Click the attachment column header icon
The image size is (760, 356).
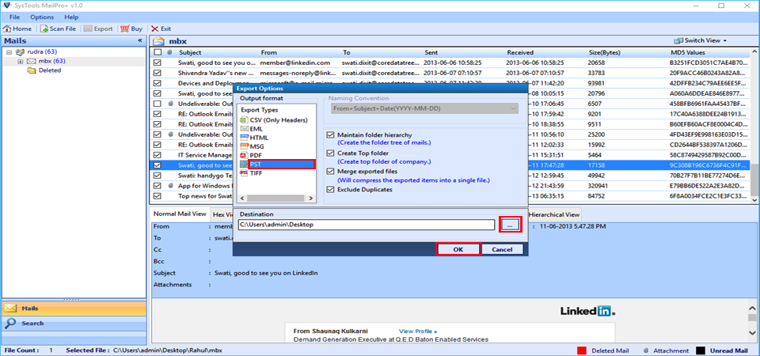pos(169,52)
